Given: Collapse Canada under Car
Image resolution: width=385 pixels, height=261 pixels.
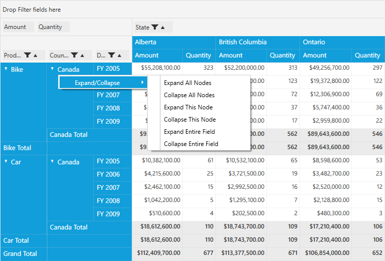Looking at the screenshot, I should pyautogui.click(x=52, y=161).
